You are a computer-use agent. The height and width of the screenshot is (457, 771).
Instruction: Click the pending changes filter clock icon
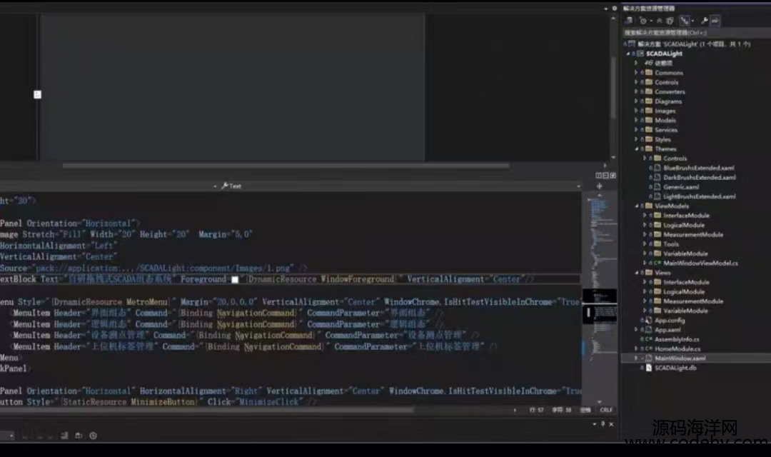click(641, 21)
